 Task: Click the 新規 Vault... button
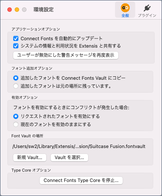tap(30, 158)
